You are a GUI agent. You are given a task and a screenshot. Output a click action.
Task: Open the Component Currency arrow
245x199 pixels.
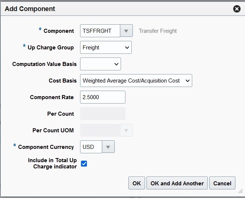[x=108, y=147]
